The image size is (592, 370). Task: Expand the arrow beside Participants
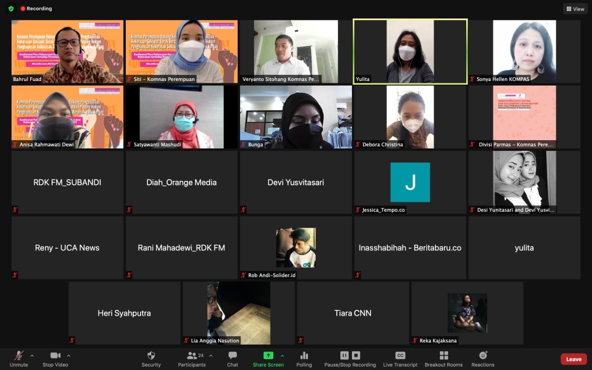(x=211, y=356)
